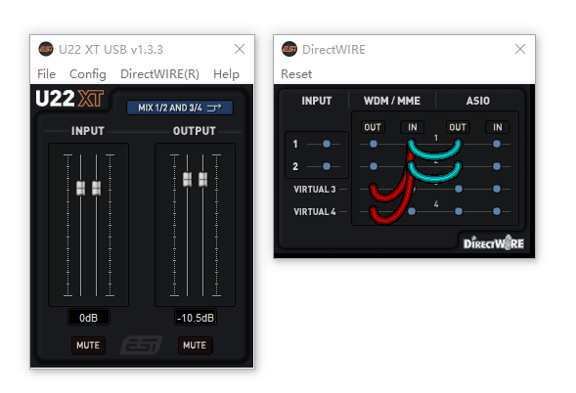Click Reset in the DirectWIRE window
576x393 pixels.
click(x=296, y=74)
